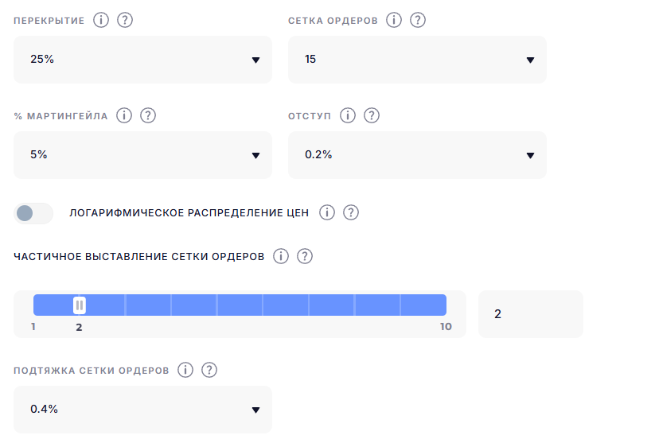Open help for частичное выставление сетки ордеров
Viewport: 655px width, 443px height.
click(305, 256)
